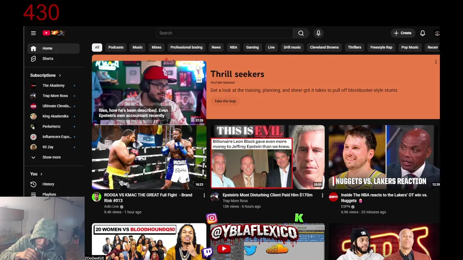Viewport: 463px width, 260px height.
Task: Open Nuggets vs. Lakers Reaction thumbnail
Action: point(384,157)
